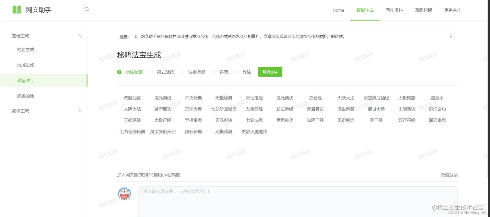Screen dimensions: 490x217
Task: Switch to the 智能生成 tab
Action: [365, 10]
